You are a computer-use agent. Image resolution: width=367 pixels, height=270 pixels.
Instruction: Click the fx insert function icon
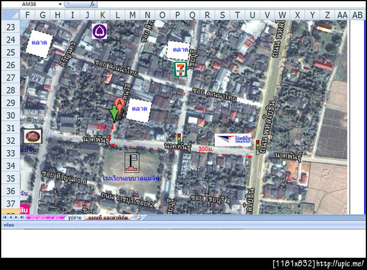click(92, 4)
